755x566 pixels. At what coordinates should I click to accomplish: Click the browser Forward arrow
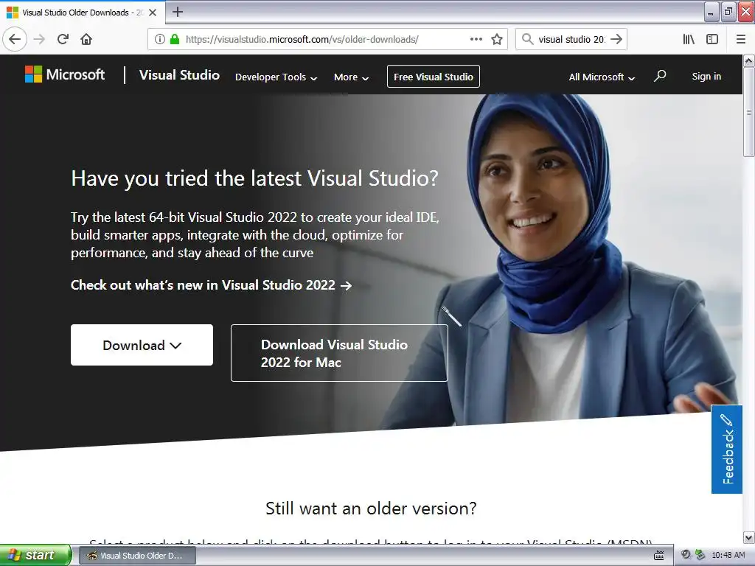point(40,40)
